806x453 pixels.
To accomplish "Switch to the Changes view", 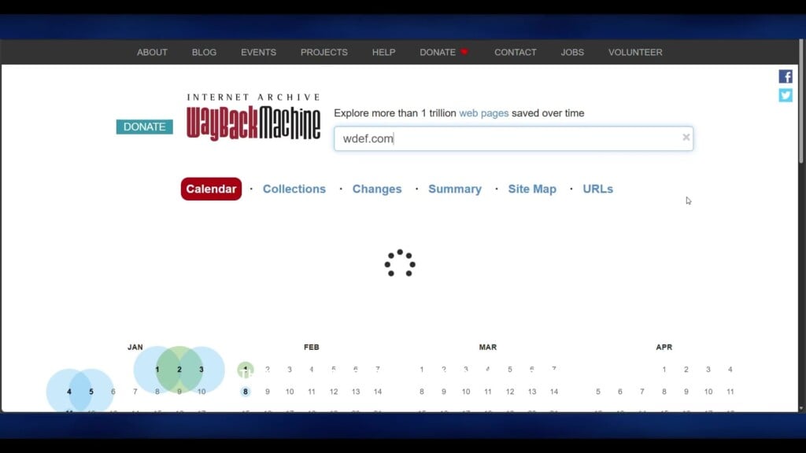I will click(x=377, y=189).
